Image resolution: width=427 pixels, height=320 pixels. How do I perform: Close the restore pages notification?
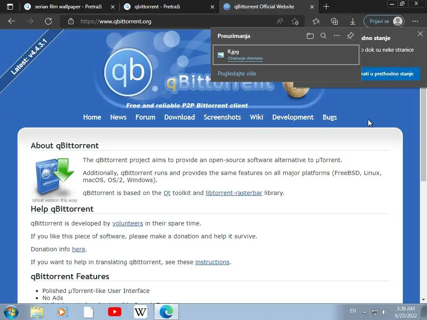(x=420, y=34)
